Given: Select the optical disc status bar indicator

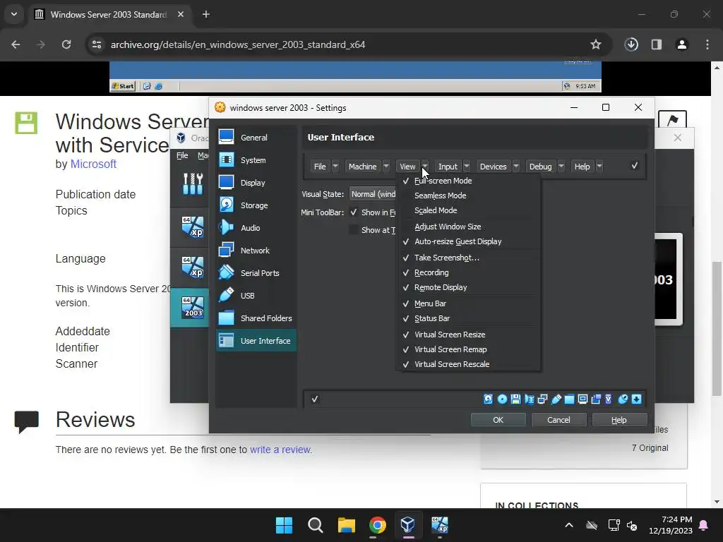Looking at the screenshot, I should (502, 399).
